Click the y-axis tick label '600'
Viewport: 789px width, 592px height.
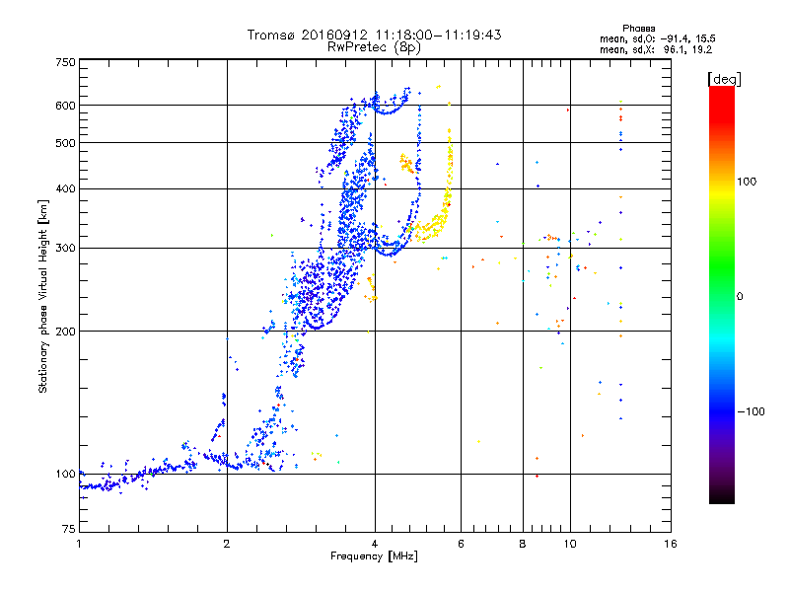[65, 106]
